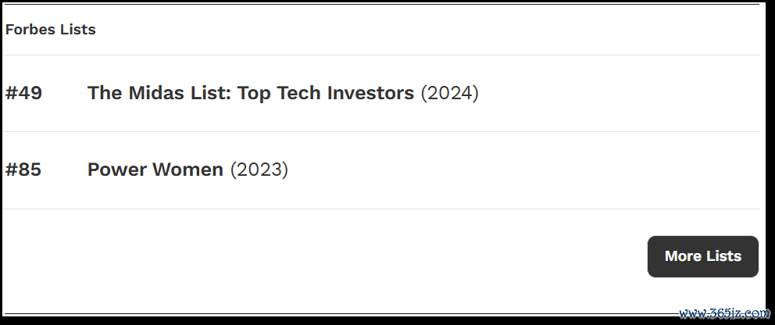The height and width of the screenshot is (325, 775).
Task: Click the word "More" on the button
Action: 683,256
